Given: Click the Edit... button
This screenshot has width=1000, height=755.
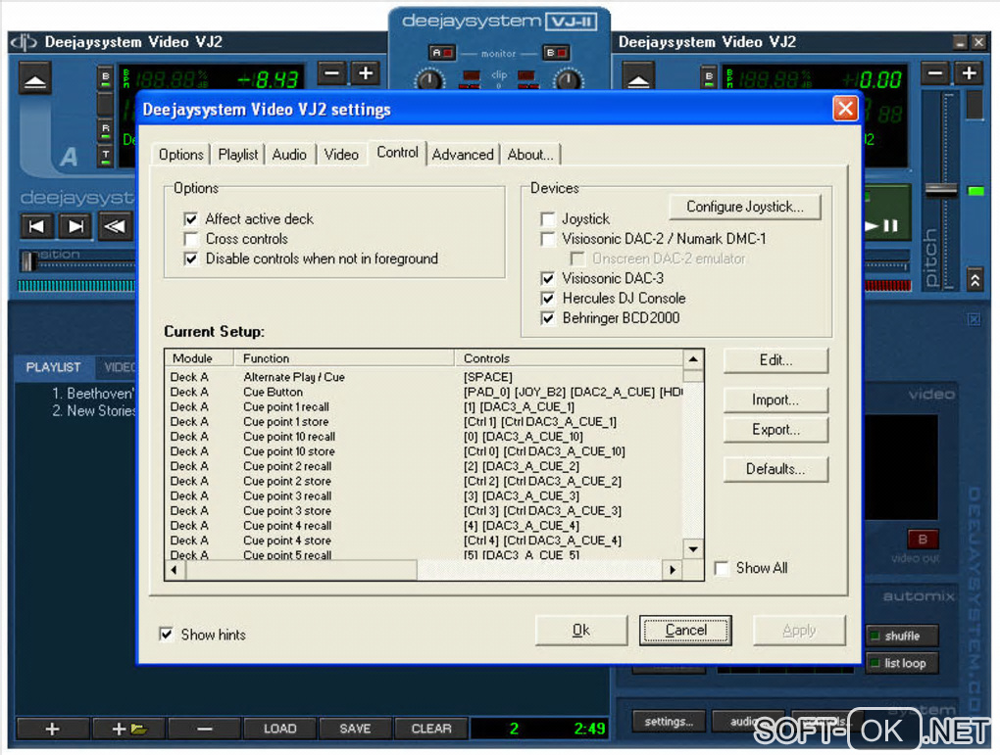Looking at the screenshot, I should coord(775,360).
